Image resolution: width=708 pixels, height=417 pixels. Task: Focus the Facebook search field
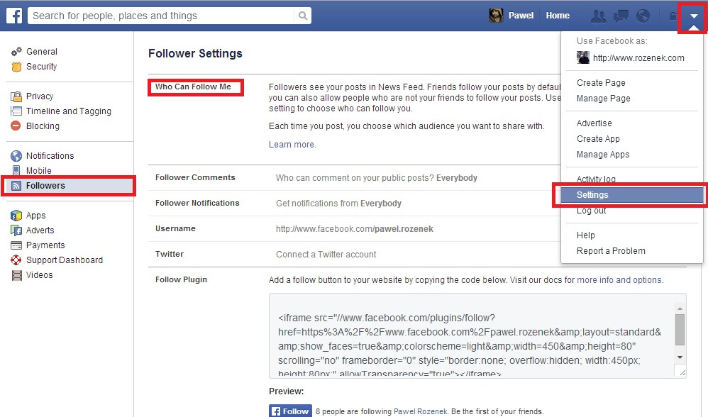[162, 16]
